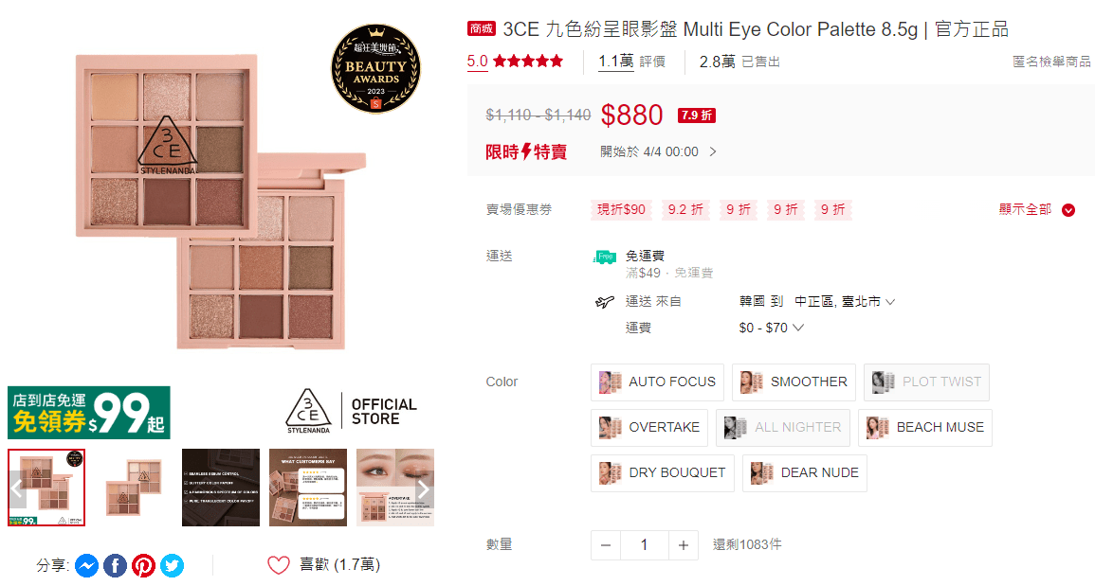Share product on Pinterest icon
This screenshot has width=1095, height=586.
coord(144,565)
